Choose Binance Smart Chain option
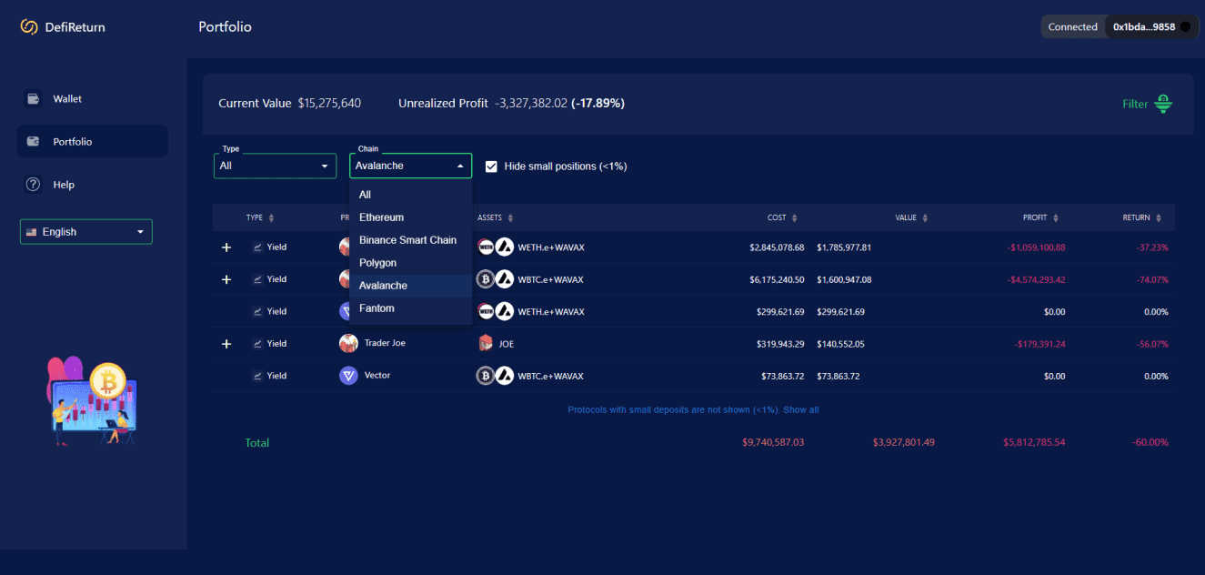Image resolution: width=1205 pixels, height=575 pixels. pos(411,240)
